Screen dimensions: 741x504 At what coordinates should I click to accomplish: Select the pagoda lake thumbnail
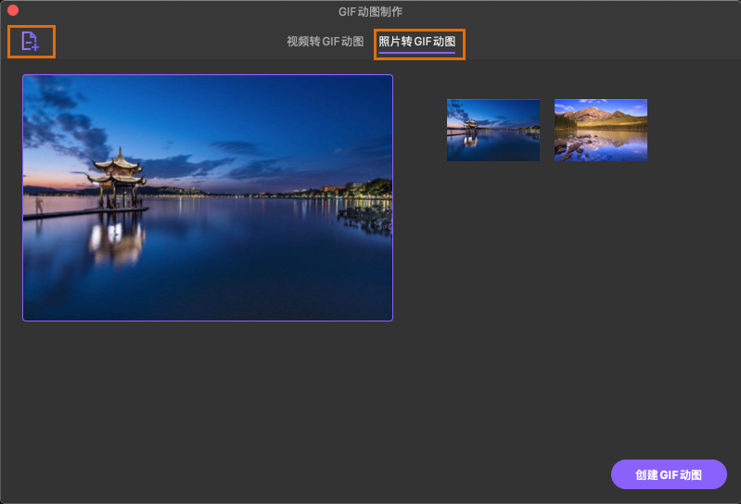coord(492,130)
